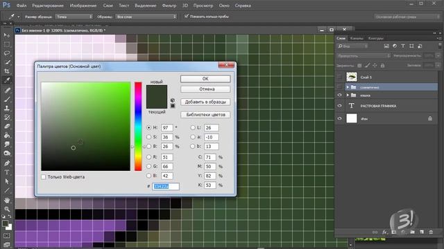Select the Clone Stamp tool
444x249 pixels.
coord(7,108)
